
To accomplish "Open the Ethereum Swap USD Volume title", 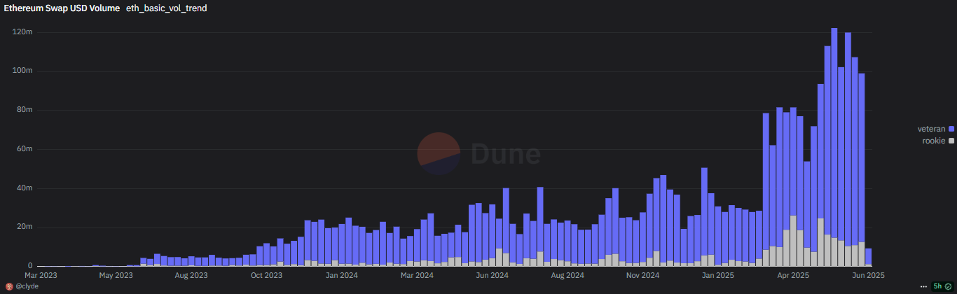I will click(62, 8).
